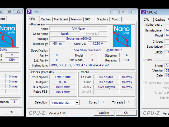Click the Multiplier value x 9.0
Viewport: 169px width, 127px height.
click(x=63, y=82)
